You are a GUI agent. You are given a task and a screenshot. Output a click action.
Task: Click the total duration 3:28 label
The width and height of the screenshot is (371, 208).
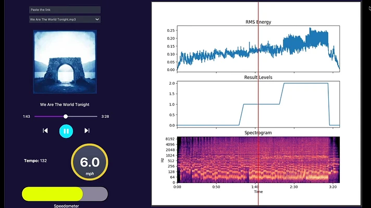tap(105, 116)
